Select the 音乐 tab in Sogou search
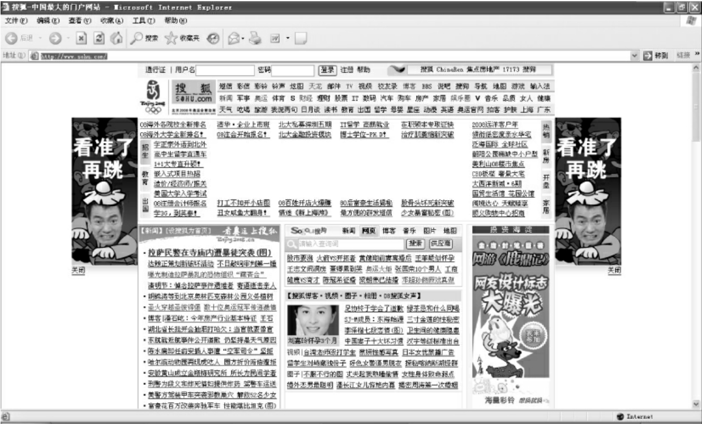The width and height of the screenshot is (702, 424). point(409,231)
